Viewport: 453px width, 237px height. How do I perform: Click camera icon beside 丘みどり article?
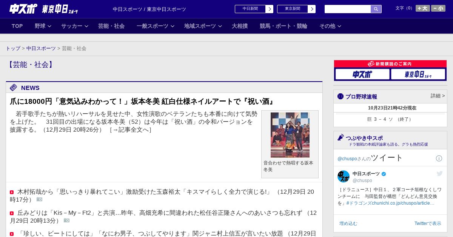(x=66, y=220)
